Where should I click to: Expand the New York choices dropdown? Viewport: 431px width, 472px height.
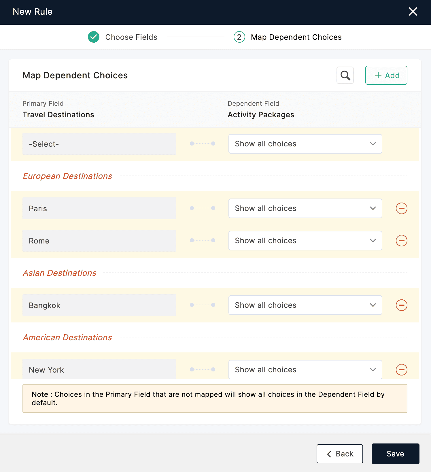coord(305,370)
